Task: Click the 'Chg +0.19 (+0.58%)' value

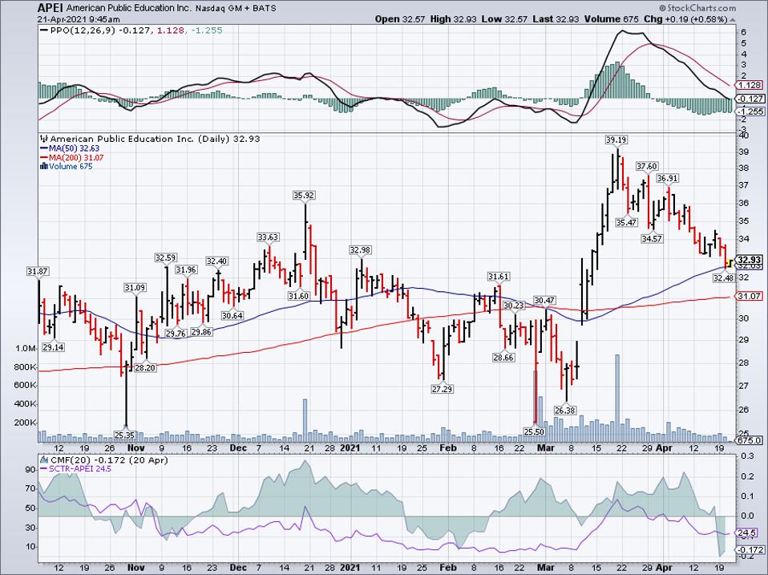Action: pyautogui.click(x=685, y=19)
